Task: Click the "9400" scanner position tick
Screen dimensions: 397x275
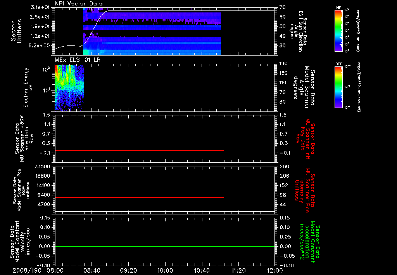Action: 43,195
